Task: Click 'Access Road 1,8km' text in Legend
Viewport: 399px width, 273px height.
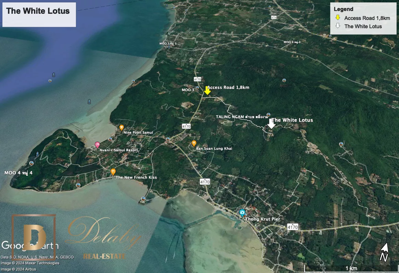Action: pos(367,18)
